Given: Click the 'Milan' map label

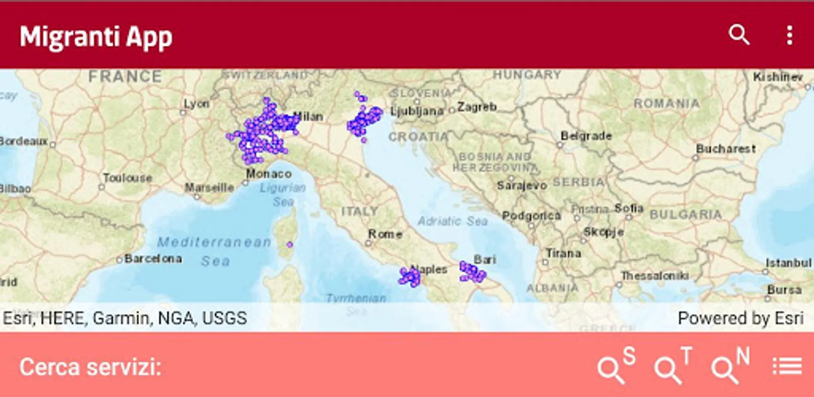Looking at the screenshot, I should point(309,116).
